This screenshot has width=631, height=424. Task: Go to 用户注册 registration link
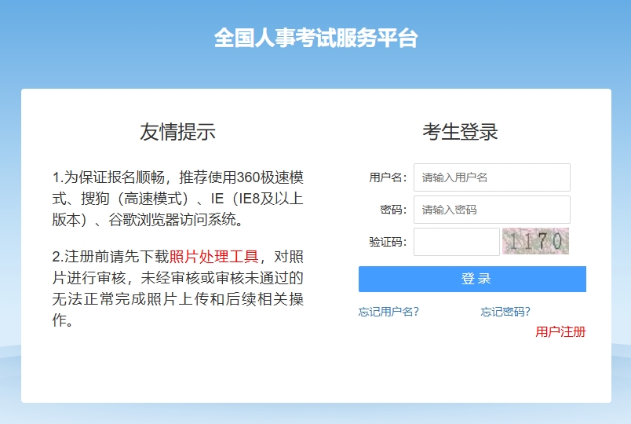(560, 331)
